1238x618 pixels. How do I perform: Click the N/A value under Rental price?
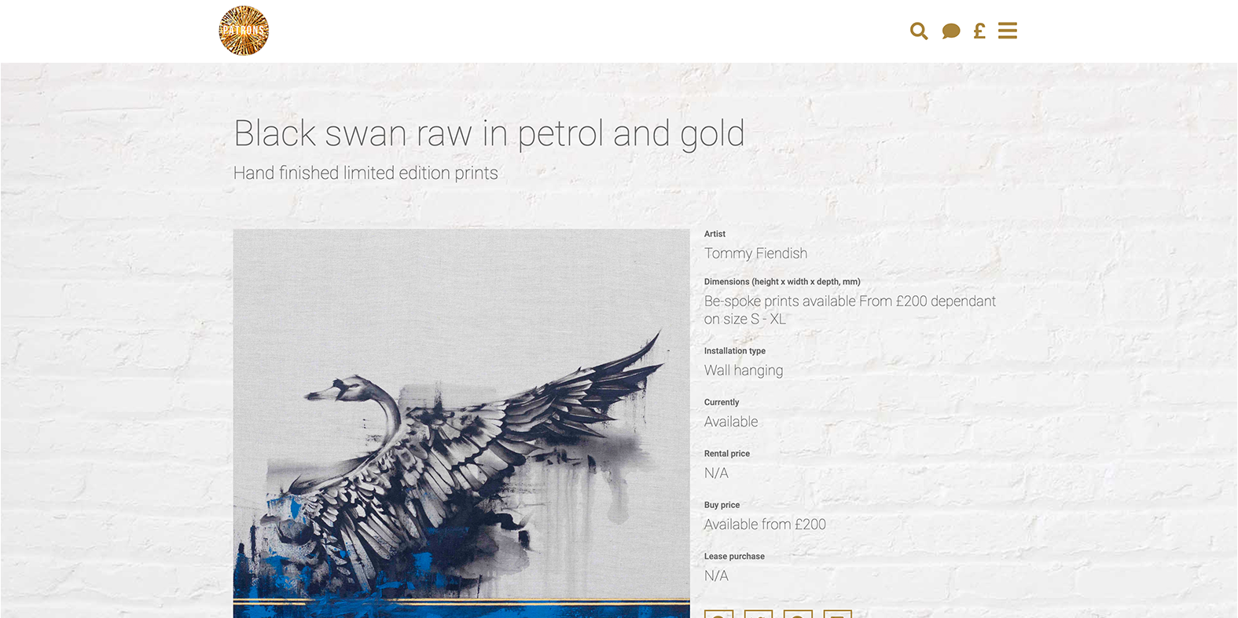coord(716,473)
